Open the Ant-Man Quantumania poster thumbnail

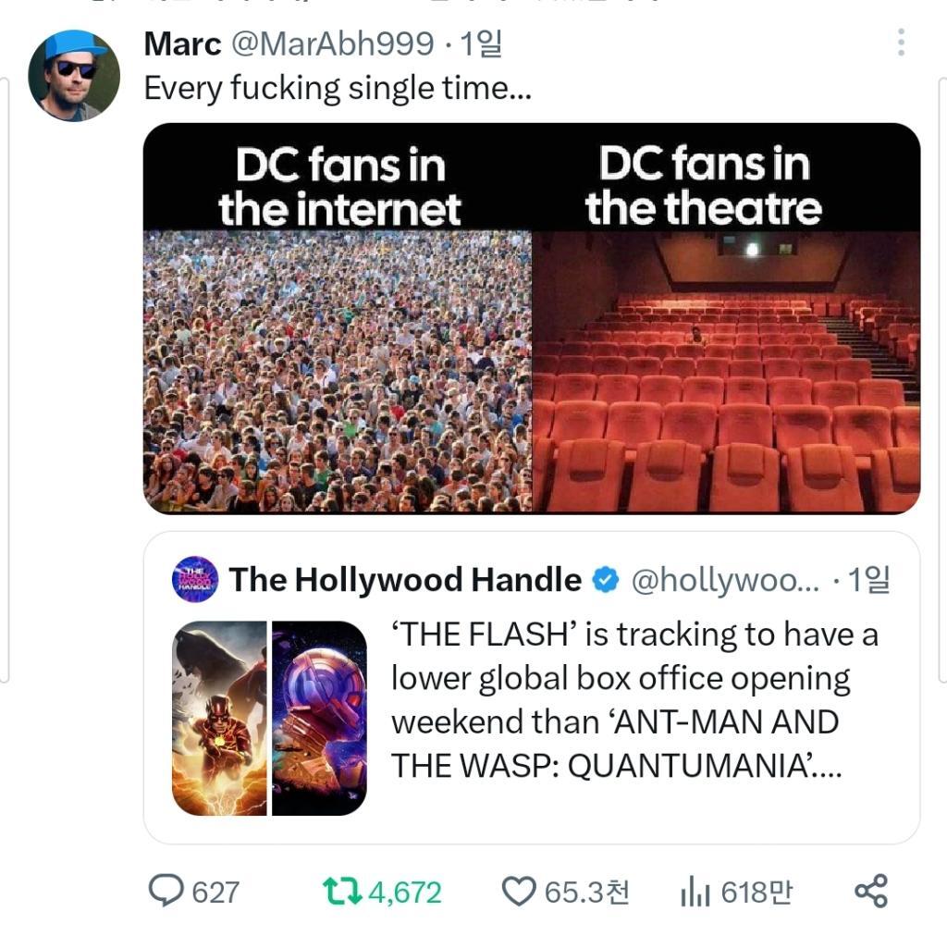(x=319, y=718)
